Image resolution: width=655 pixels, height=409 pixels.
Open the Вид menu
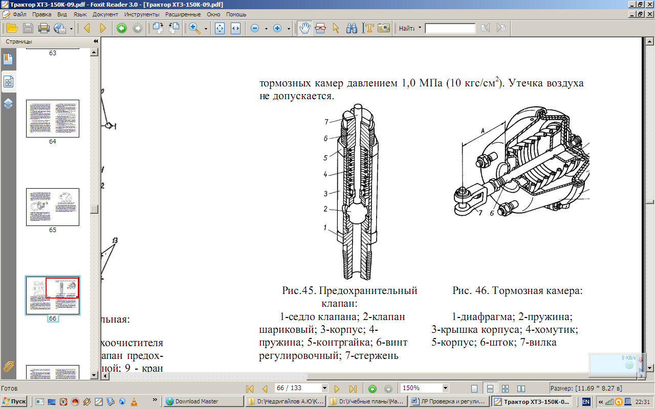pyautogui.click(x=62, y=14)
